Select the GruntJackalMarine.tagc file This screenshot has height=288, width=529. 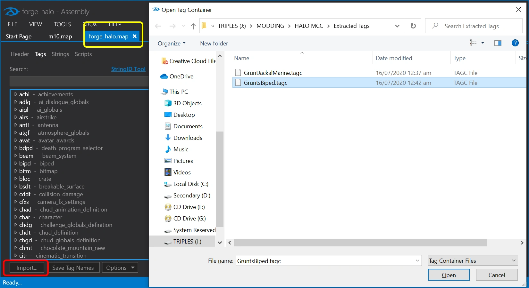tap(273, 73)
